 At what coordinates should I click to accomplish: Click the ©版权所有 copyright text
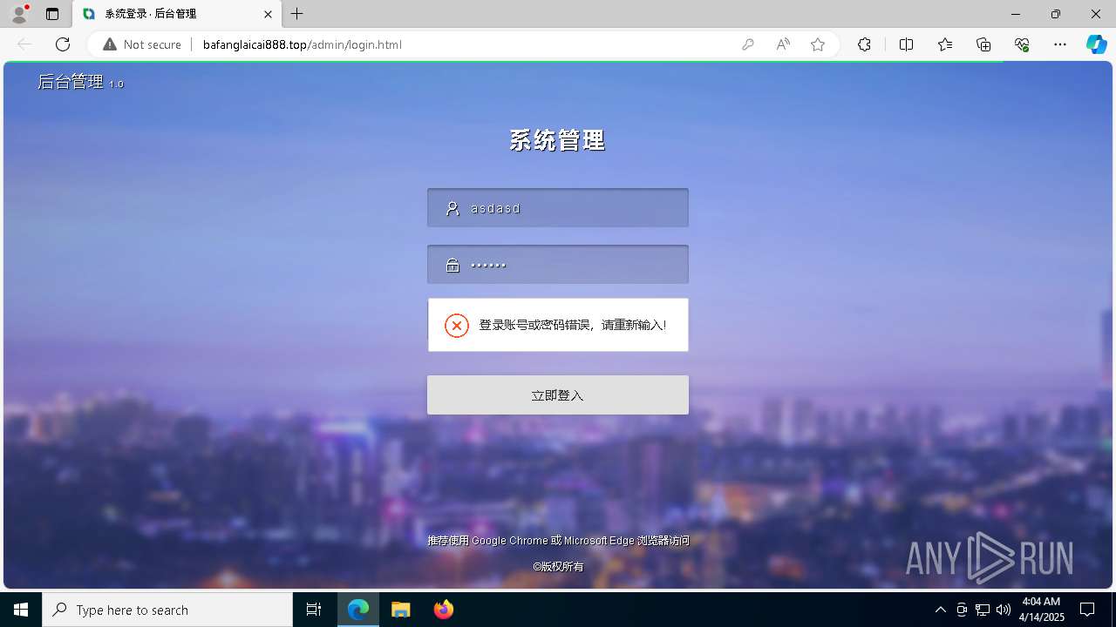[x=558, y=567]
